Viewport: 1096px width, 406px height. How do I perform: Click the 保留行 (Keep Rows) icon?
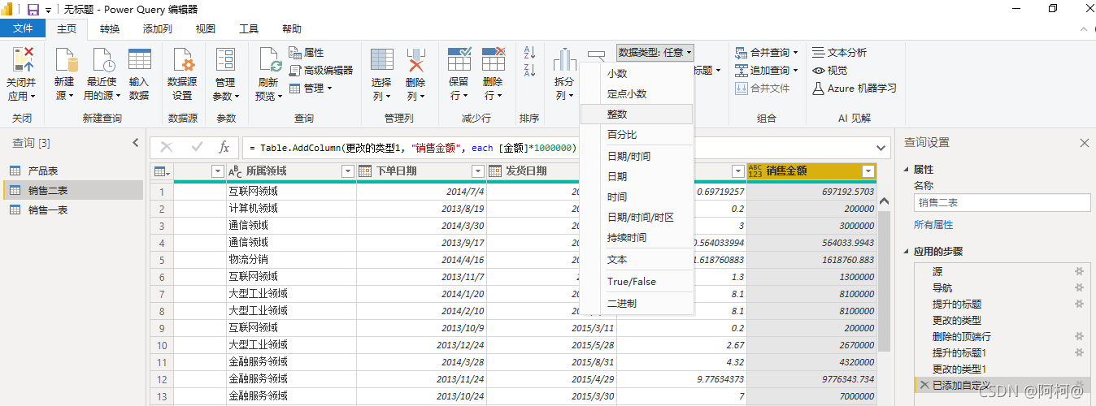459,59
